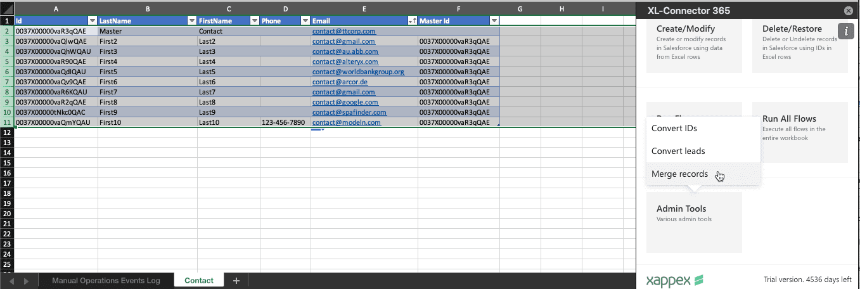Open the contact@alteryx.com email link
This screenshot has width=860, height=289.
(x=345, y=61)
